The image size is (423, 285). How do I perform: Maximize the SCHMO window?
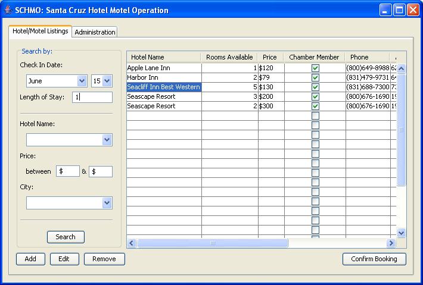point(399,10)
